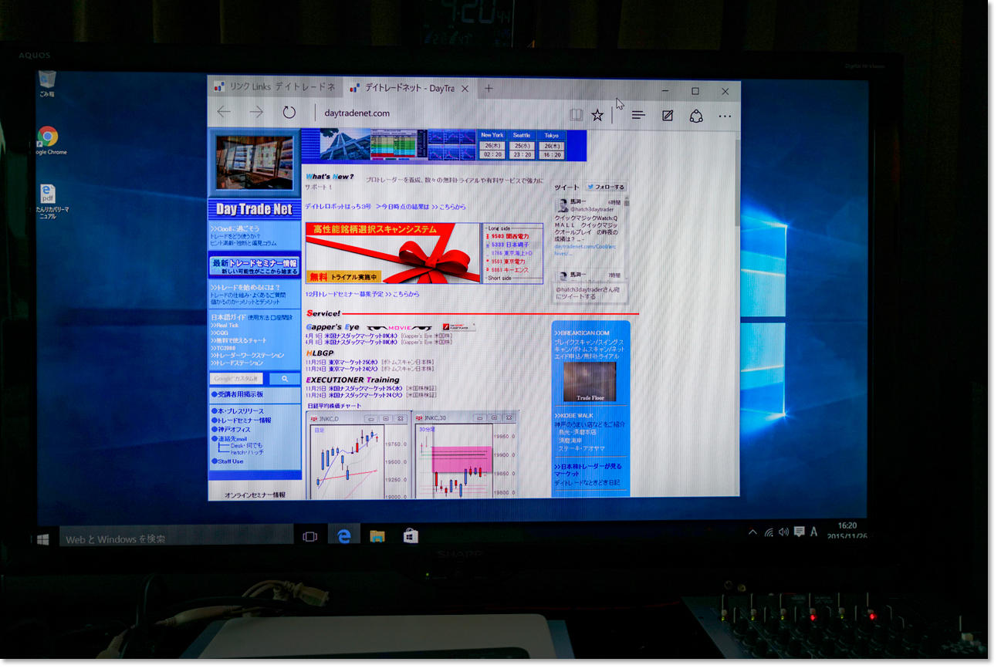Open the >>Coolに過ごそう link
This screenshot has width=1001, height=672.
235,229
